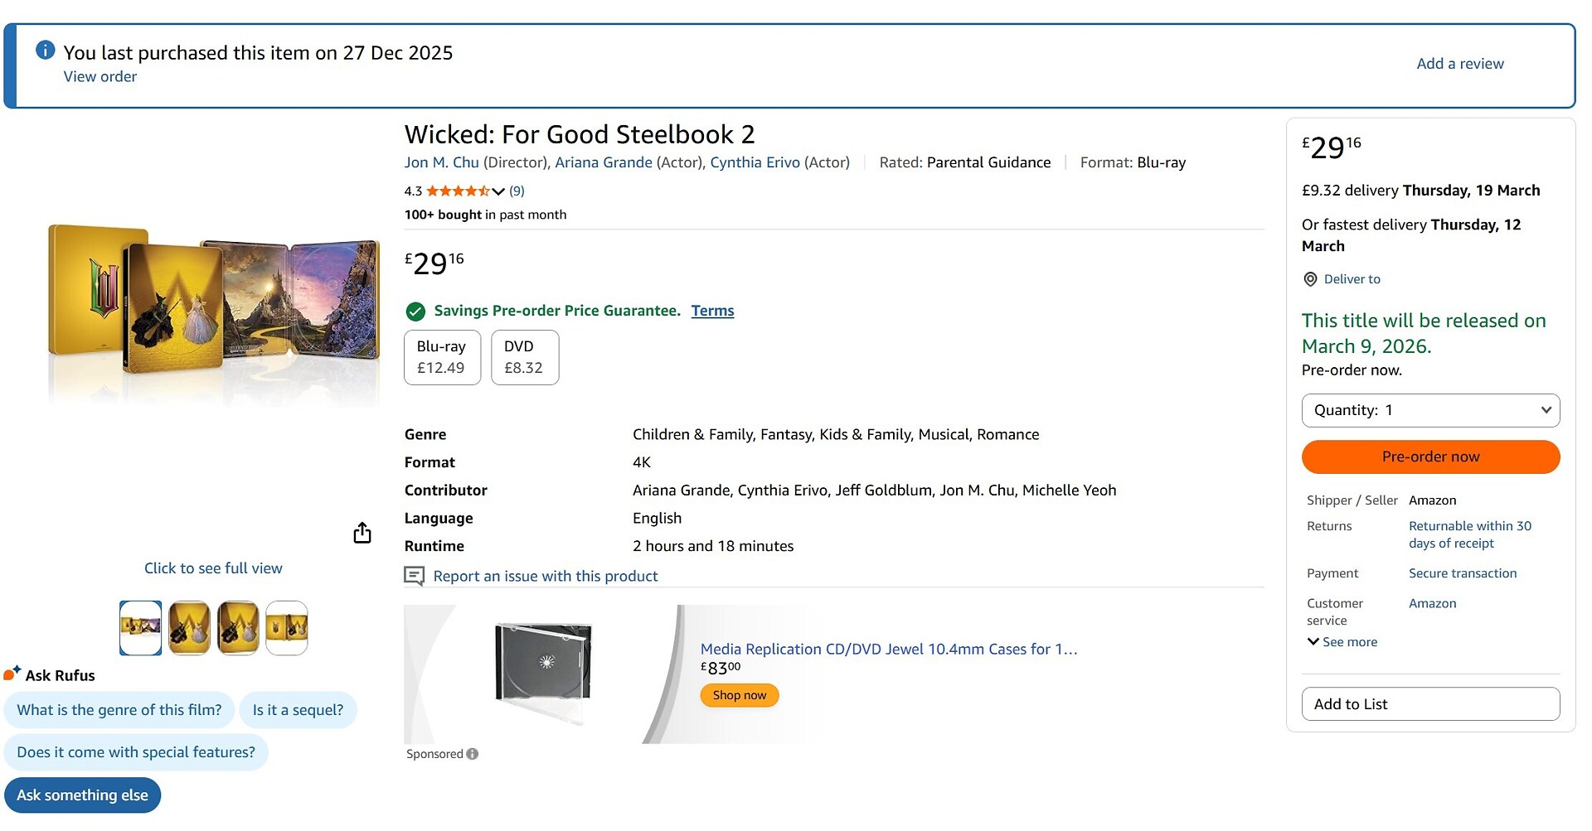Click the green Price Guarantee checkmark icon

415,312
